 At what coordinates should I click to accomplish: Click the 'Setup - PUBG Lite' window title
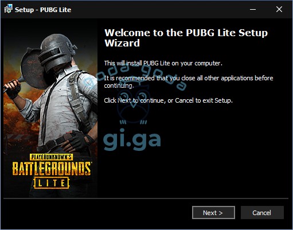(x=43, y=10)
